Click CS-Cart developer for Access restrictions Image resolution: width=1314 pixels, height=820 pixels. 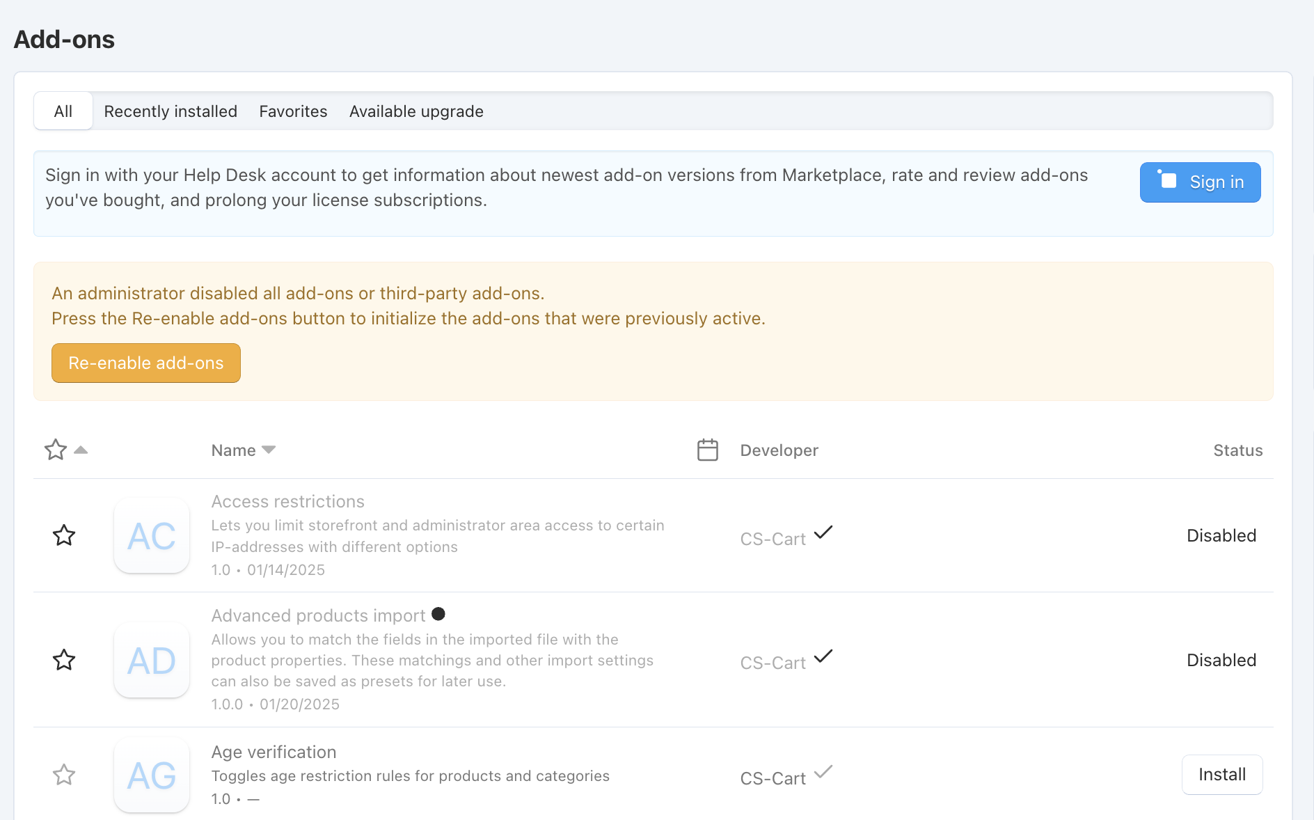[x=773, y=539]
